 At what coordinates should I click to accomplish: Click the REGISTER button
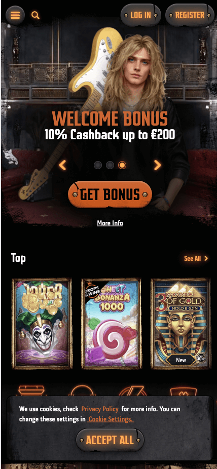pos(190,15)
